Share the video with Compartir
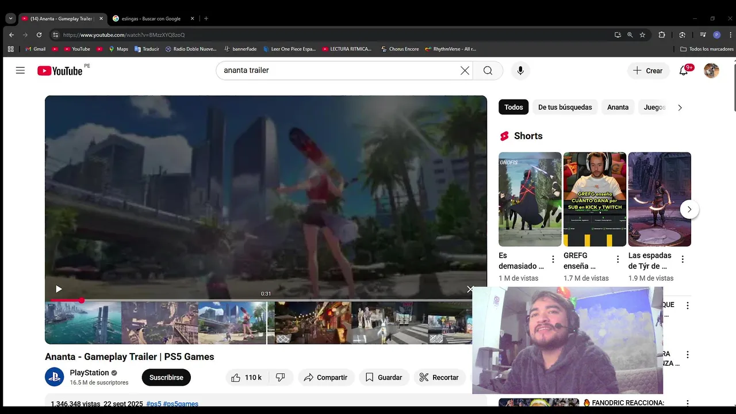This screenshot has width=736, height=414. 325,377
